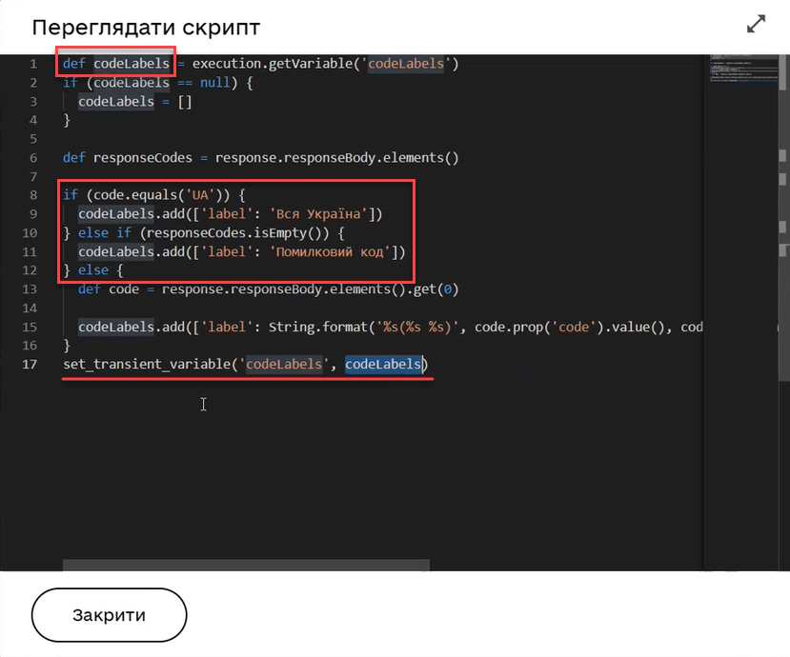Image resolution: width=790 pixels, height=657 pixels.
Task: Click the 'Вся Україна' string literal
Action: click(318, 214)
